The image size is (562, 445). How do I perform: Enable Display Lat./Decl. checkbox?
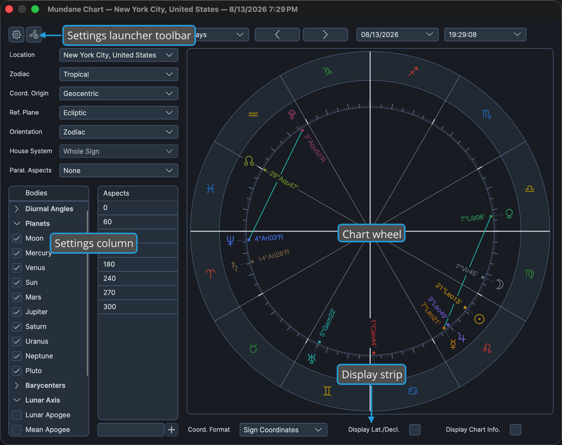click(415, 430)
